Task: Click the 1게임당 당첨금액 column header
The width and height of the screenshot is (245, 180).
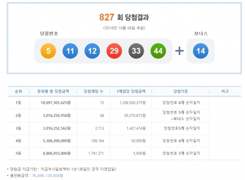Action: pyautogui.click(x=131, y=91)
